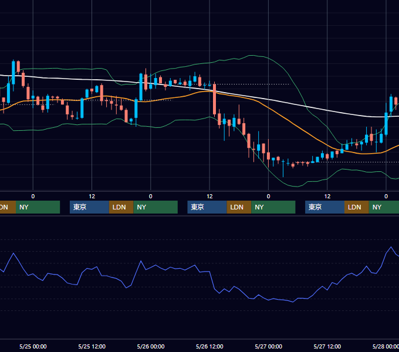Screen dimensions: 399x352
Task: Select the 5/26 00:00 date label
Action: (x=151, y=346)
